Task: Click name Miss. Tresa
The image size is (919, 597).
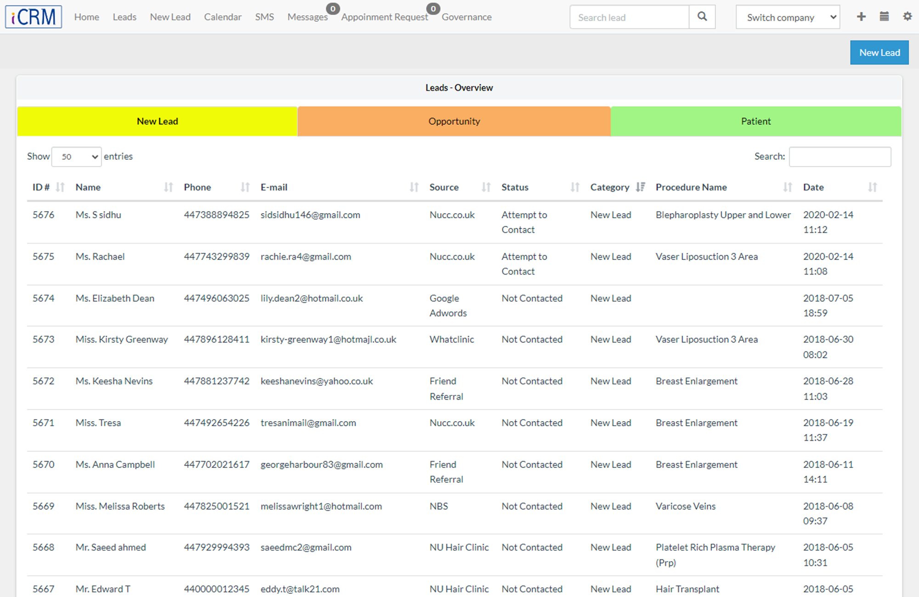Action: tap(98, 423)
